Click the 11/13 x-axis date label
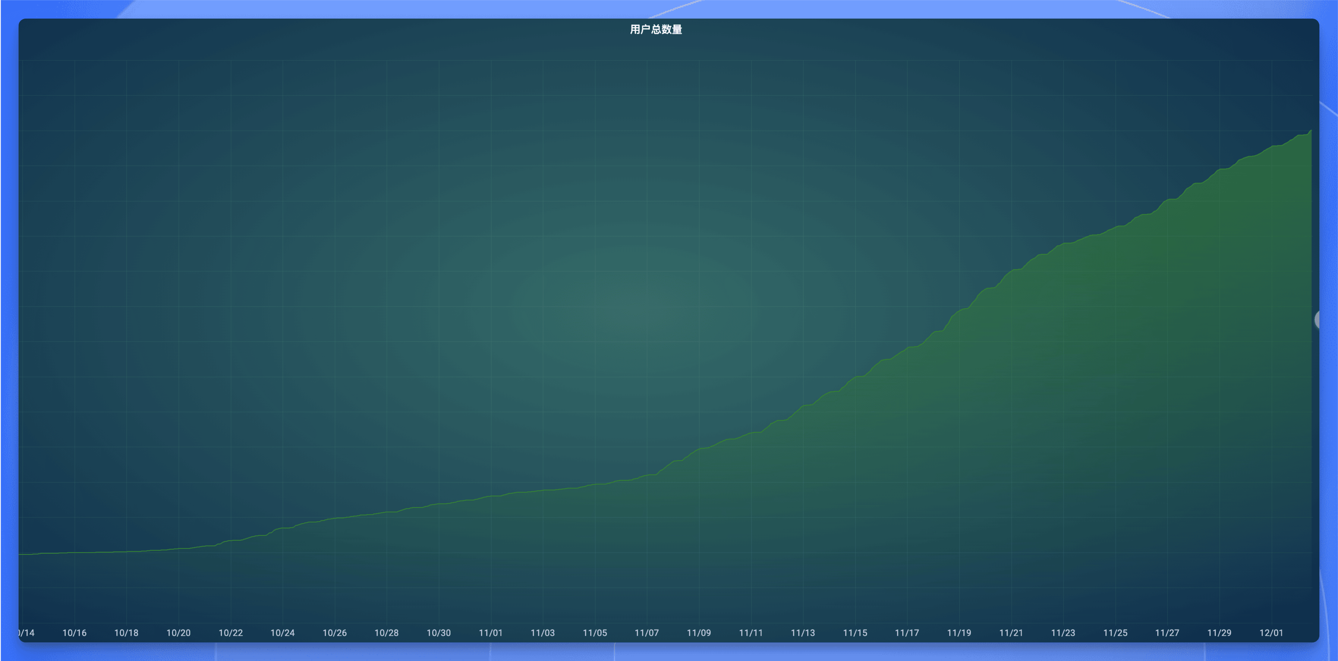The image size is (1338, 661). tap(803, 632)
